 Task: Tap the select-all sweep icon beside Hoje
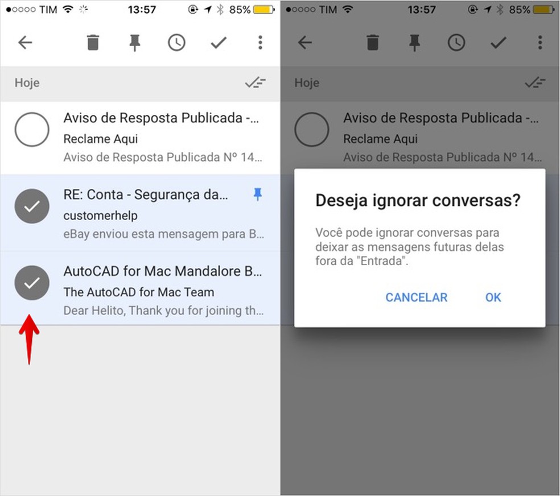[255, 82]
